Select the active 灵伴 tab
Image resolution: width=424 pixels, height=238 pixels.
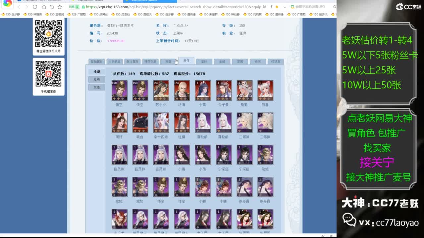186,61
